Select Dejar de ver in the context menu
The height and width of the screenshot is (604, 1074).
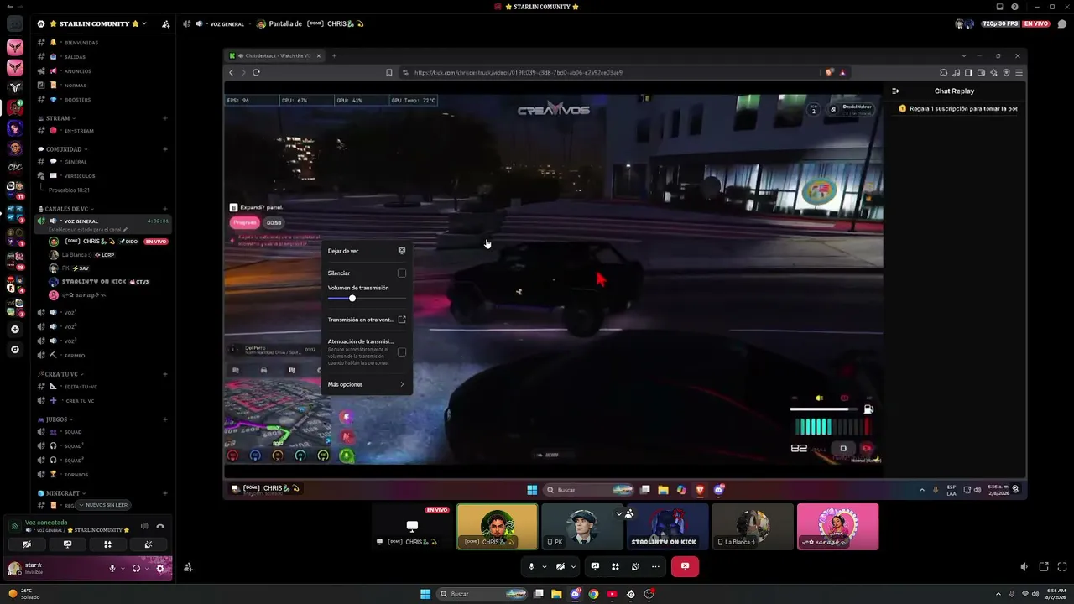pos(367,251)
